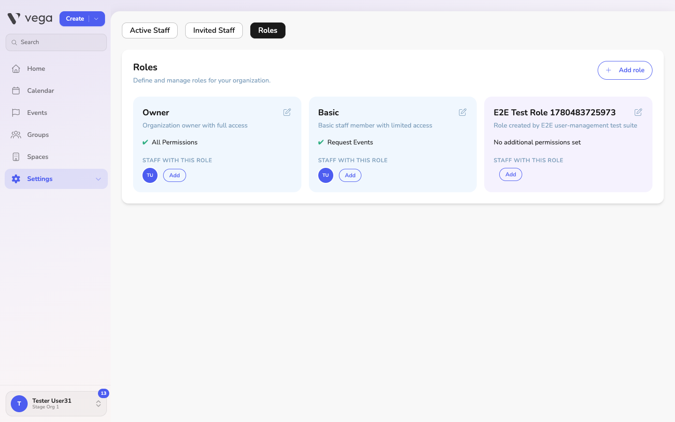
Task: Click the E2E Test Role 1780483725973 title
Action: 555,113
